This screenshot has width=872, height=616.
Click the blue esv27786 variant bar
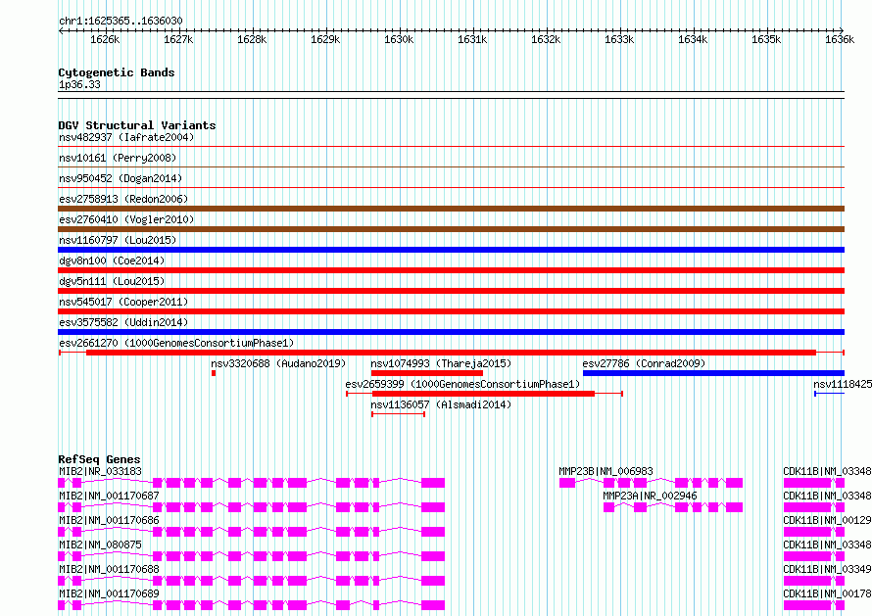tap(713, 373)
